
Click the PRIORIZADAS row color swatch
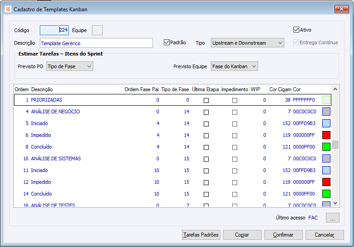pyautogui.click(x=326, y=100)
